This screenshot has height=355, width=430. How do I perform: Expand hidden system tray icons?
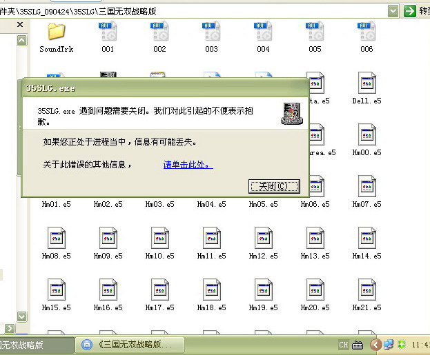point(375,345)
